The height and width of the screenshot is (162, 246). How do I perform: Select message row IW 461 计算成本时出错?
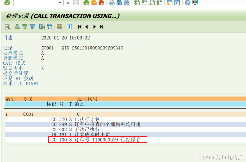pyautogui.click(x=125, y=135)
